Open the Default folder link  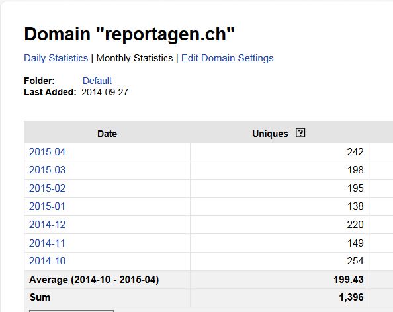pyautogui.click(x=97, y=81)
